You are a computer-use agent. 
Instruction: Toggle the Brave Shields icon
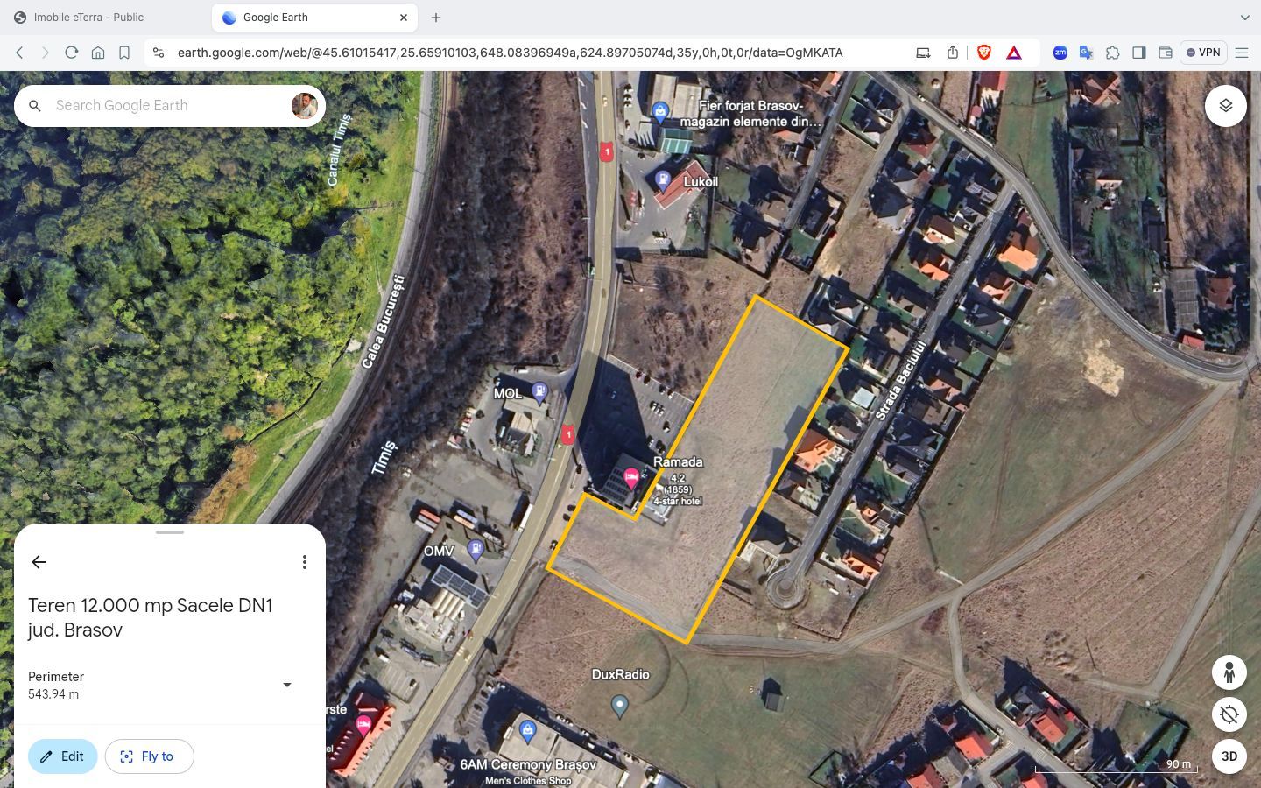coord(983,53)
